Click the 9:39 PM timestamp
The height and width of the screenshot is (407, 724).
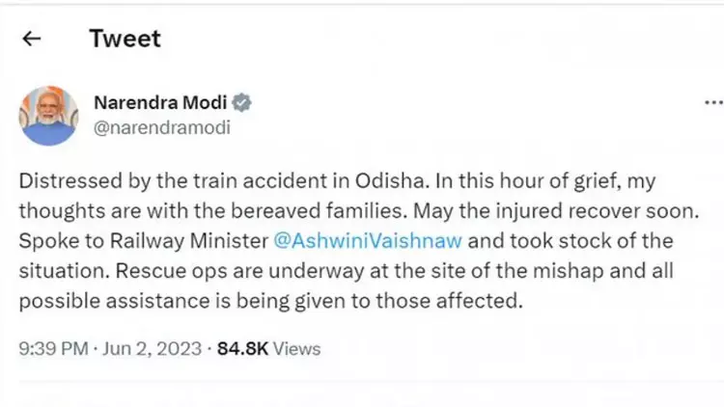[x=52, y=348]
